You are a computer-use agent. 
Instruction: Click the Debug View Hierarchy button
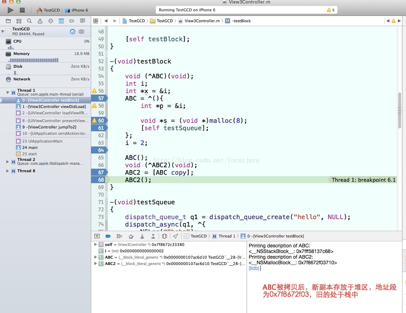tap(164, 236)
